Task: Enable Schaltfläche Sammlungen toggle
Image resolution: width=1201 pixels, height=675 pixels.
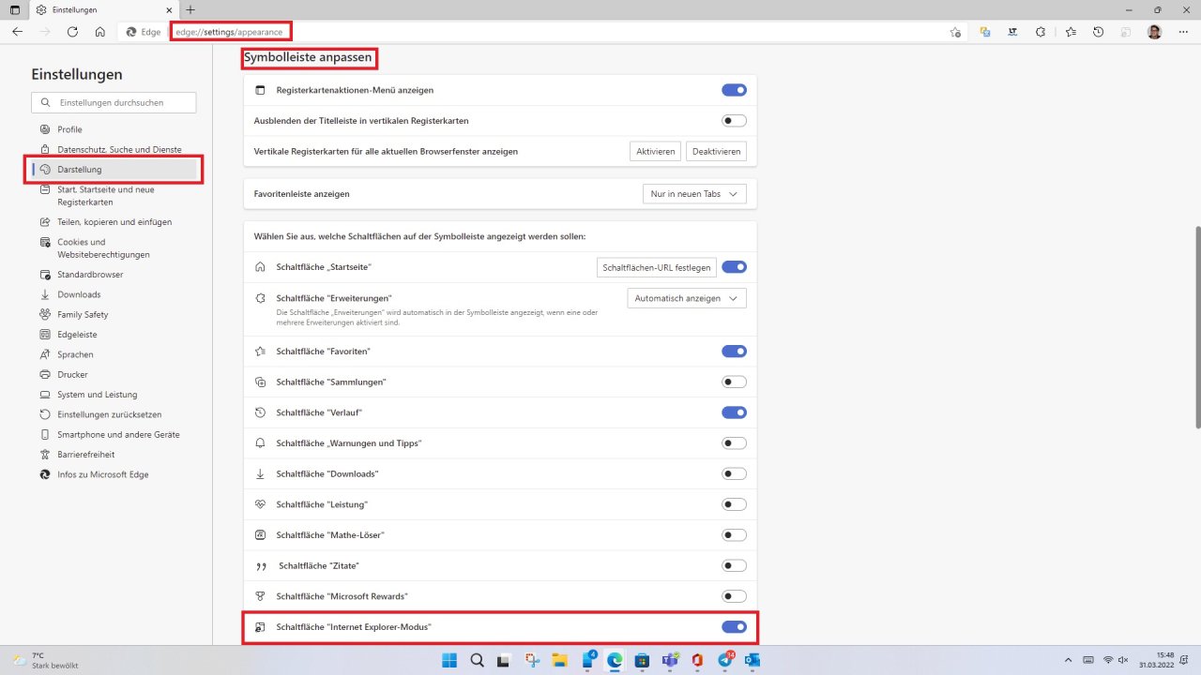Action: [734, 382]
